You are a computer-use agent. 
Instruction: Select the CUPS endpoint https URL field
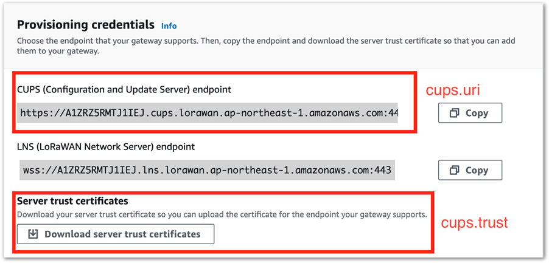(208, 113)
